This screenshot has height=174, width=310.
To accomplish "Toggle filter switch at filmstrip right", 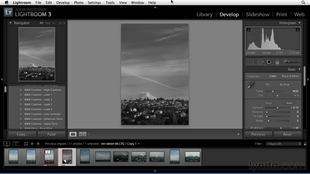I will (x=305, y=144).
